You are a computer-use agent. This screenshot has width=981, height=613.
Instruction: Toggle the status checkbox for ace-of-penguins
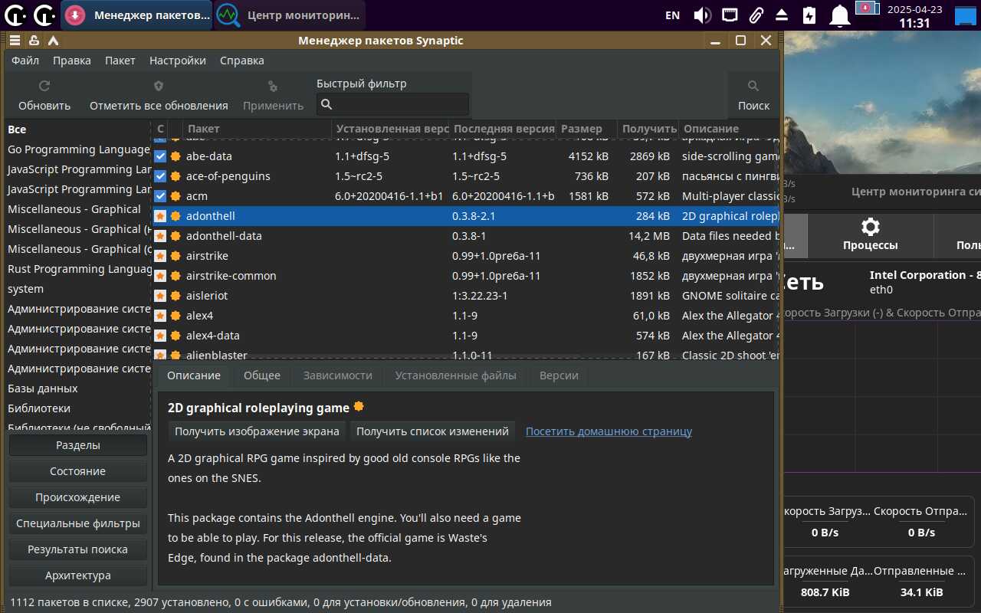tap(160, 176)
